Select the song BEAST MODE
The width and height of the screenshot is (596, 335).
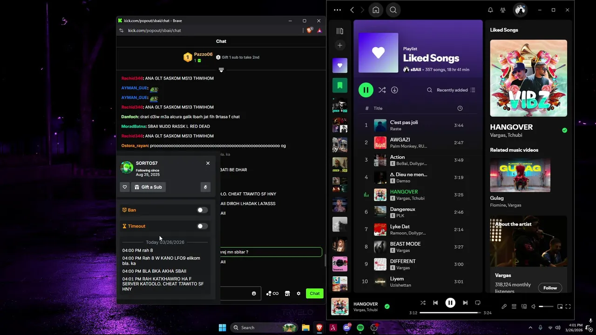418,247
